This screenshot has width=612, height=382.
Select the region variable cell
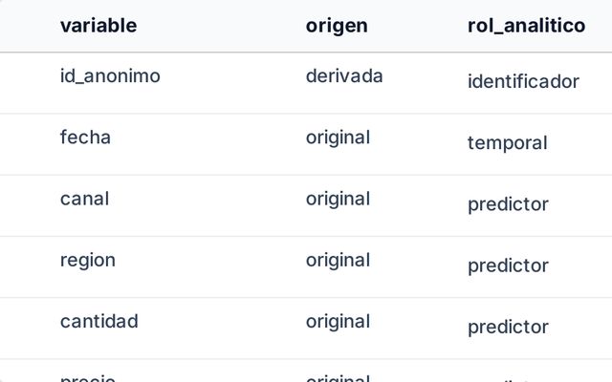tap(87, 261)
